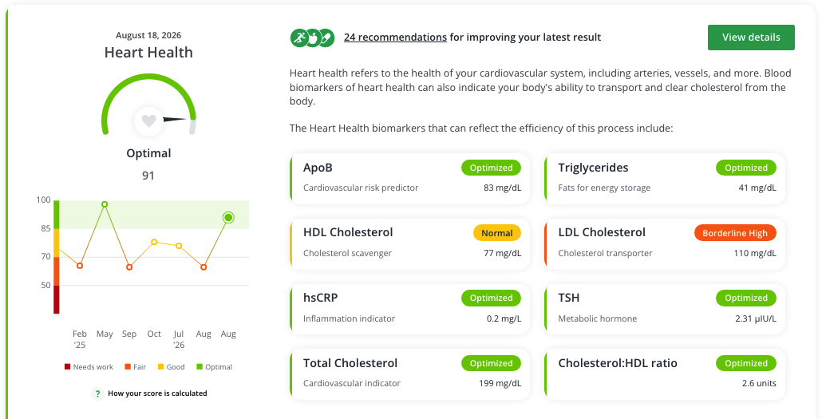Select the latest August chart data point
The width and height of the screenshot is (822, 419).
(228, 218)
